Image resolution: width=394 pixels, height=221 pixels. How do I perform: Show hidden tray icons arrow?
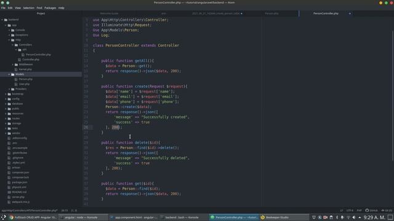tap(360, 217)
